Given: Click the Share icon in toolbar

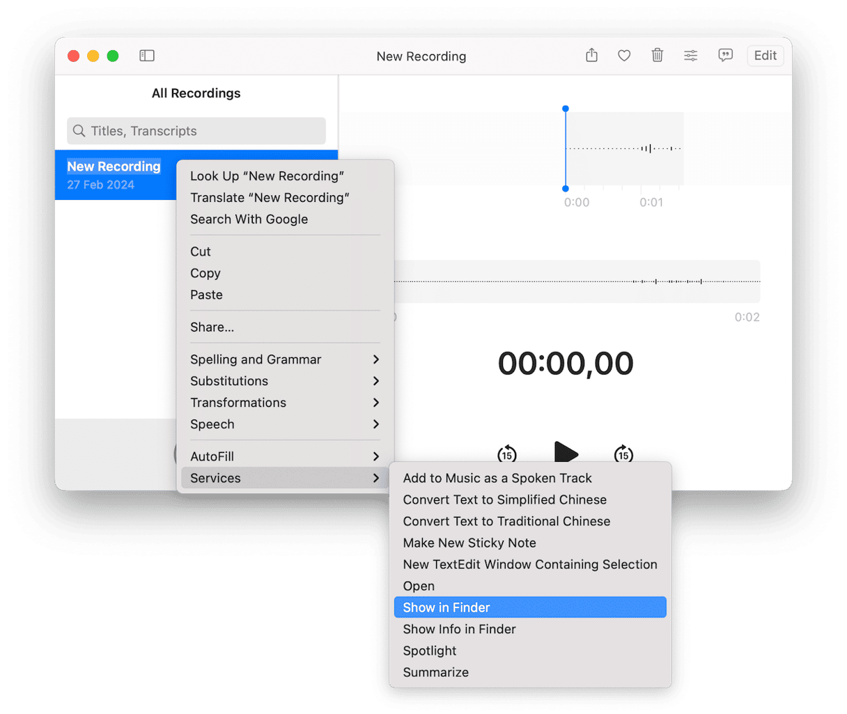Looking at the screenshot, I should (x=591, y=56).
